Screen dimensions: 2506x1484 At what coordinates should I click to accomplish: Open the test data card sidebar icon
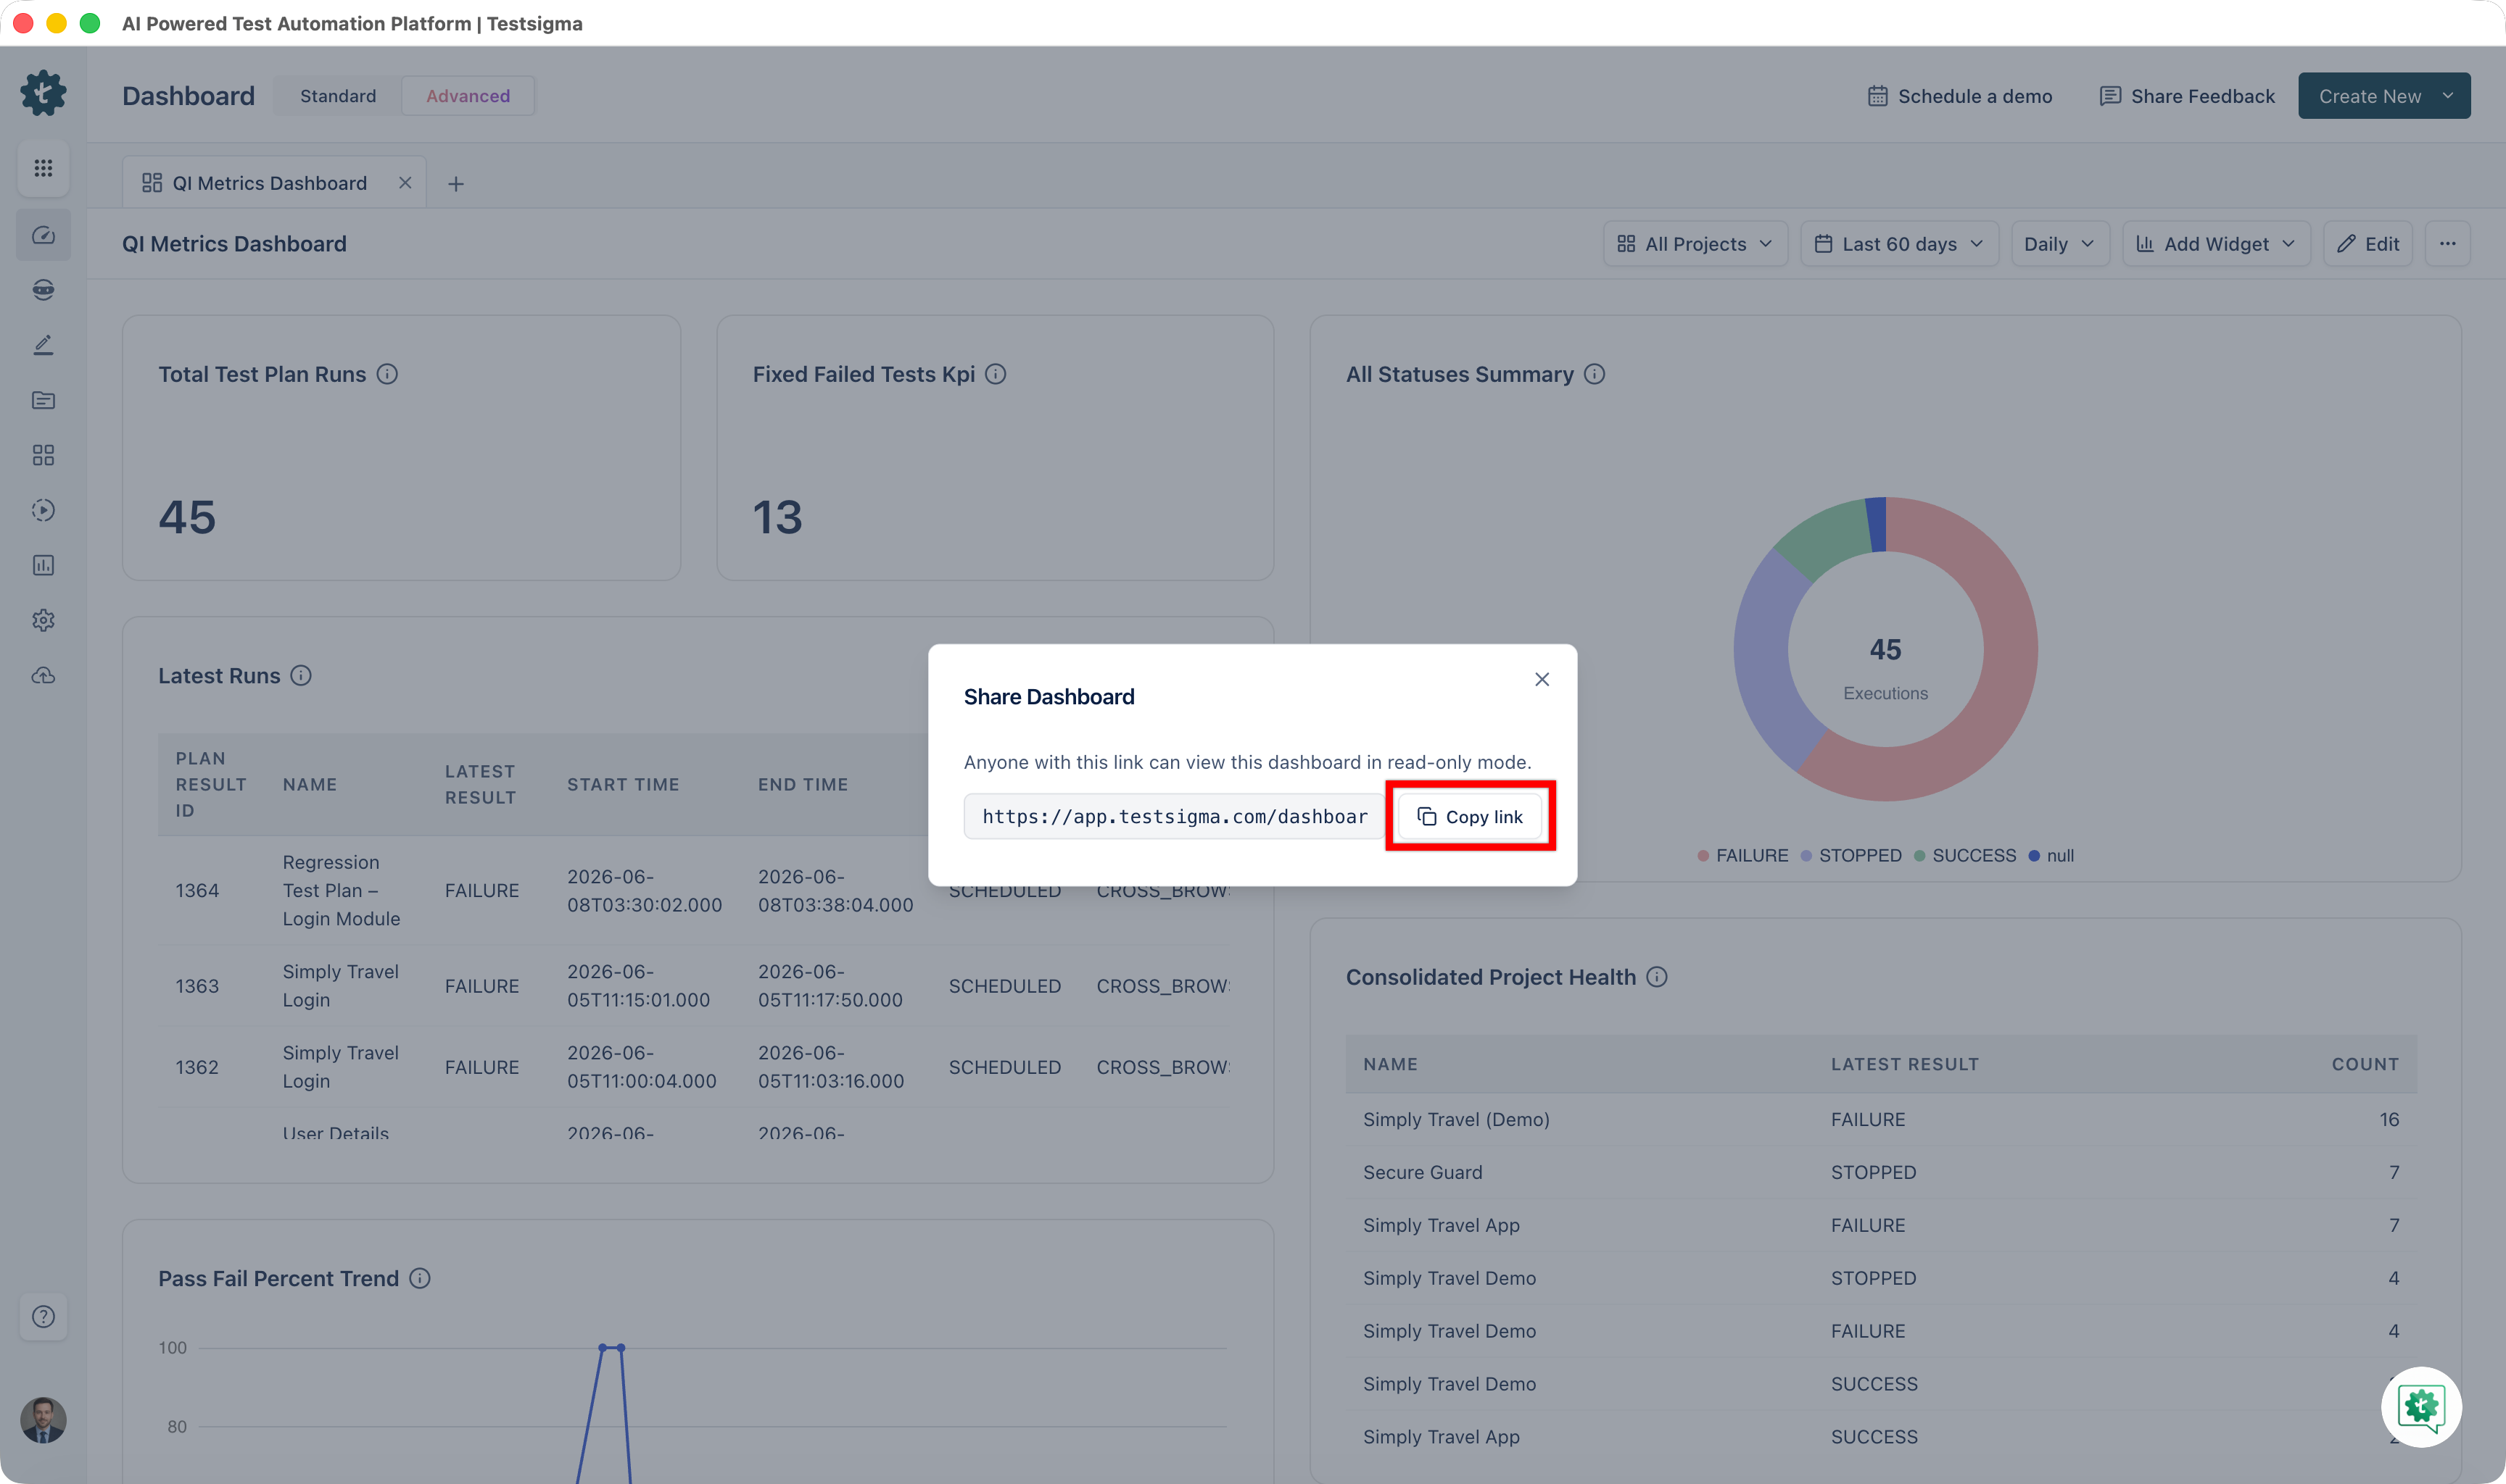click(x=43, y=400)
